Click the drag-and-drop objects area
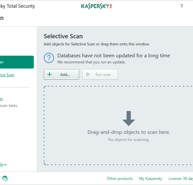The image size is (193, 185). pos(118,125)
